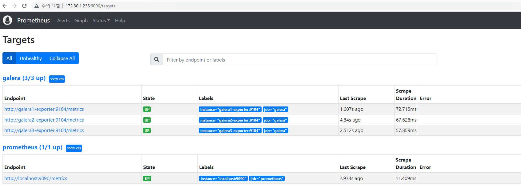The image size is (521, 196).
Task: Select the All filter button
Action: [x=9, y=58]
